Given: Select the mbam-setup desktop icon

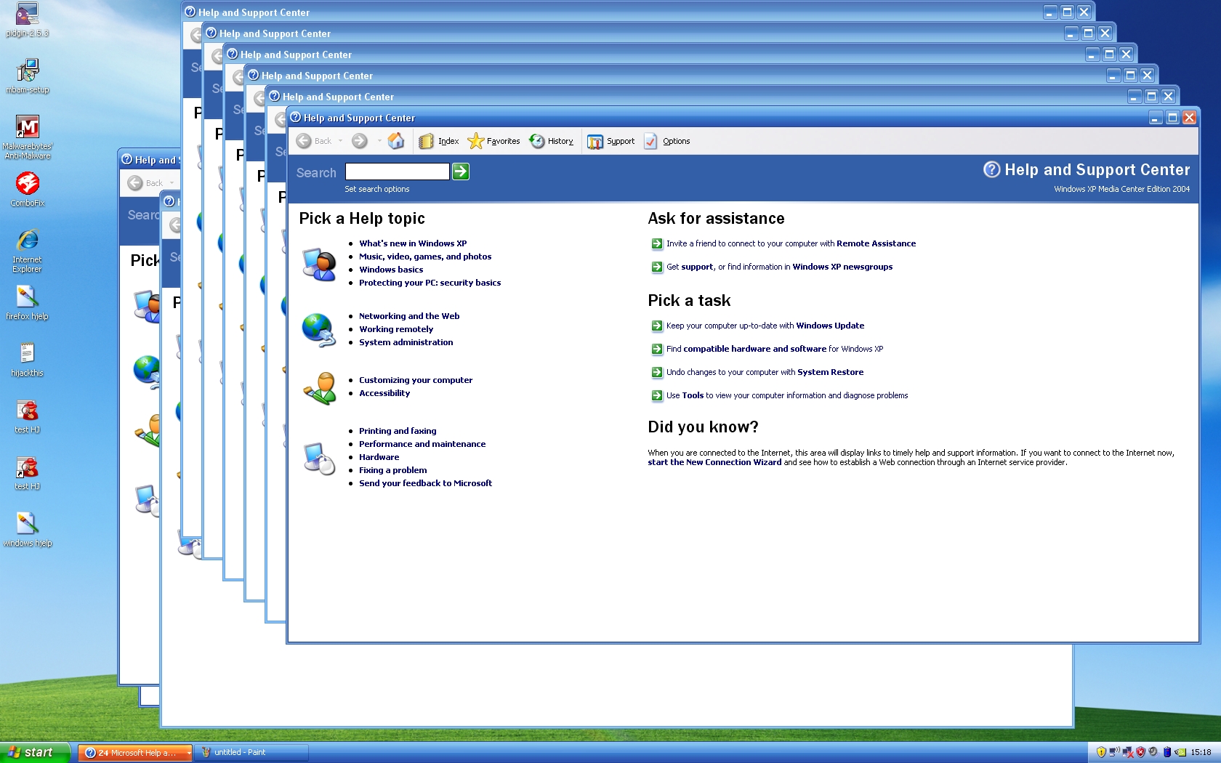Looking at the screenshot, I should point(27,76).
